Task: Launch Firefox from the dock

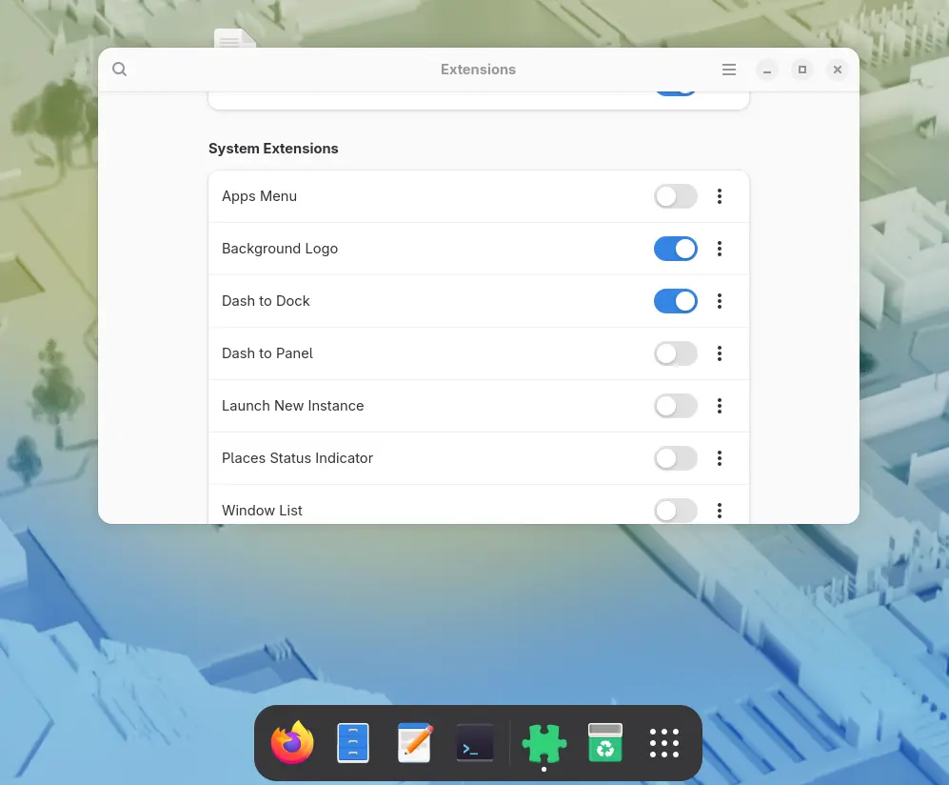Action: click(x=292, y=742)
